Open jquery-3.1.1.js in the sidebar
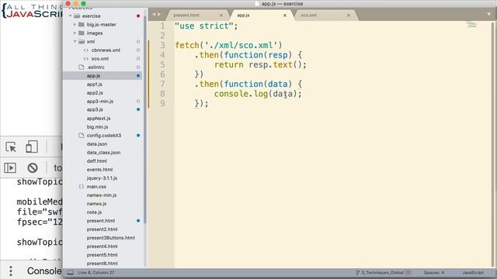Viewport: 497px width, 279px height. [x=102, y=178]
